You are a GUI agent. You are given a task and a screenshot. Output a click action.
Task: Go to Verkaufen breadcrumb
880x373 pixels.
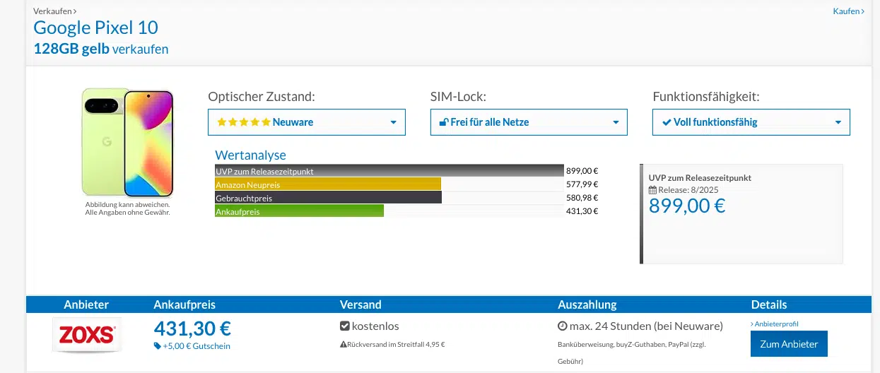(54, 11)
